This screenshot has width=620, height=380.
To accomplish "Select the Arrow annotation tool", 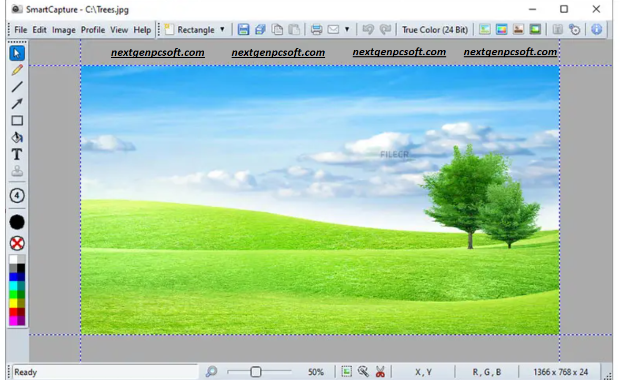I will pos(17,104).
